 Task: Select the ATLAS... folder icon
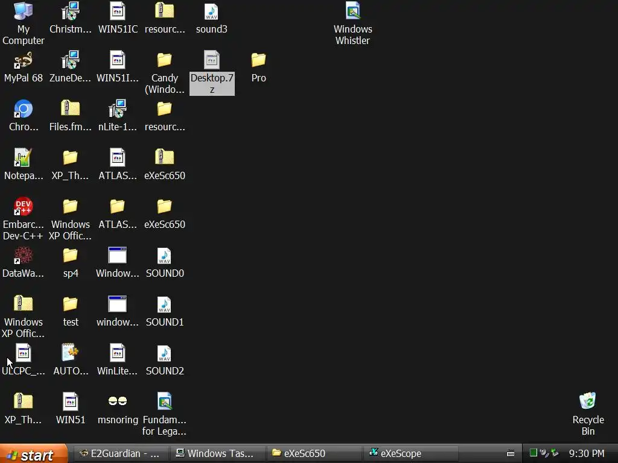pos(118,207)
